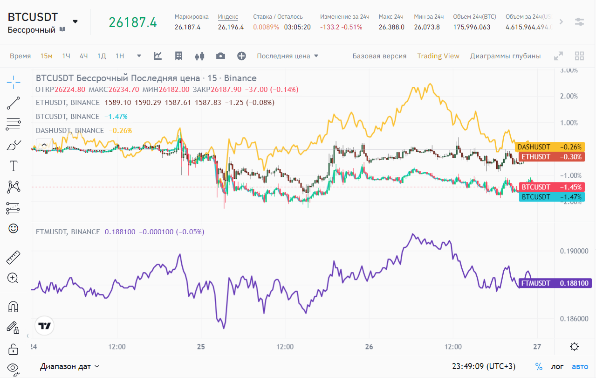This screenshot has height=378, width=596.
Task: Click the DASHUSDT yellow price label
Action: coord(550,147)
